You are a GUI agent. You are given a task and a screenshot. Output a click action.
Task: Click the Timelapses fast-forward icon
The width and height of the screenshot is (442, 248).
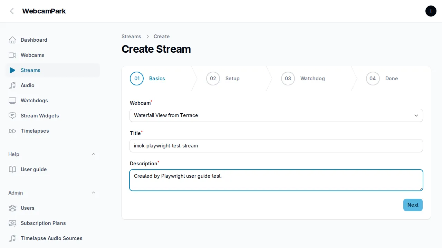click(12, 131)
